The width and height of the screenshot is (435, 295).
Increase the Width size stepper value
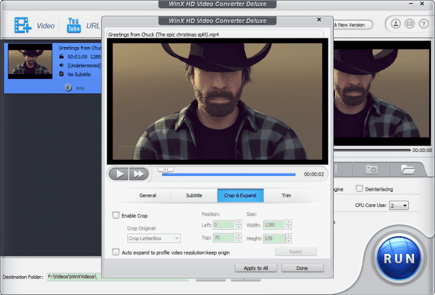click(289, 222)
